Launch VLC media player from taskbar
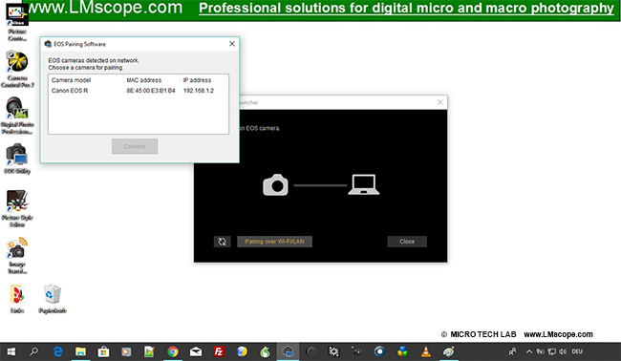Image resolution: width=621 pixels, height=361 pixels. (426, 351)
